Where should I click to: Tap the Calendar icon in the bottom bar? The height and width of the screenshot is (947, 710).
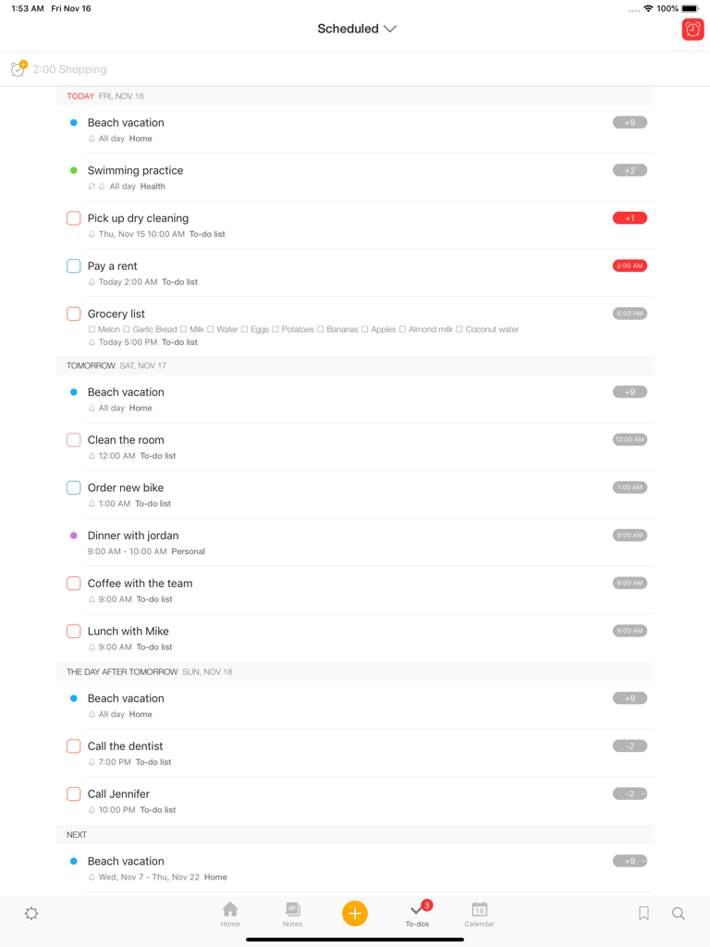pos(479,913)
